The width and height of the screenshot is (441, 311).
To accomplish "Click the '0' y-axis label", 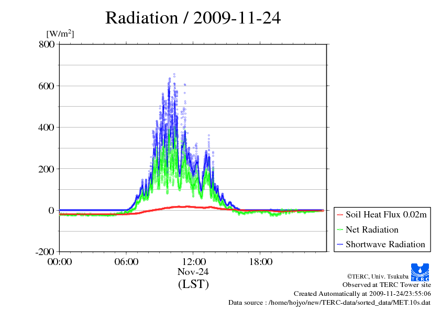I will click(x=51, y=210).
